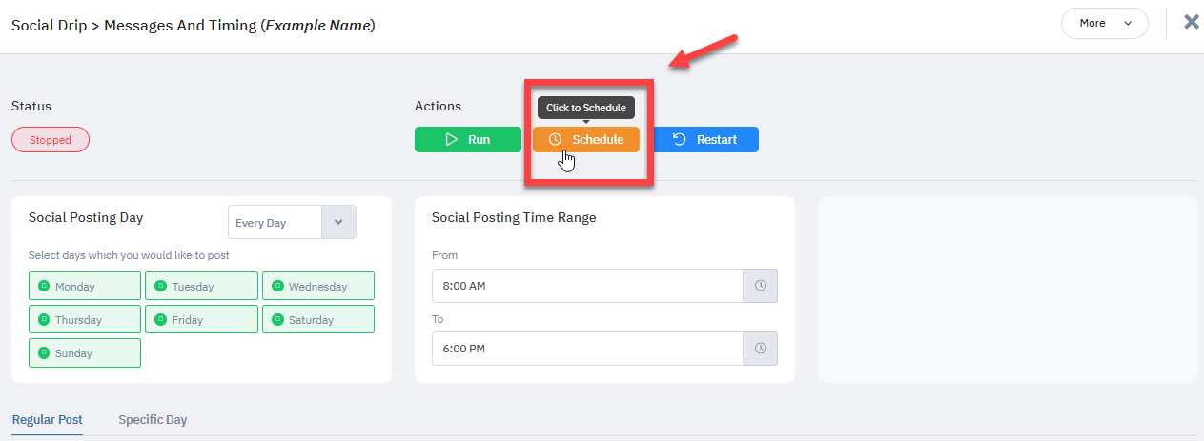This screenshot has height=441, width=1204.
Task: Expand the Every Day dropdown arrow
Action: point(338,222)
